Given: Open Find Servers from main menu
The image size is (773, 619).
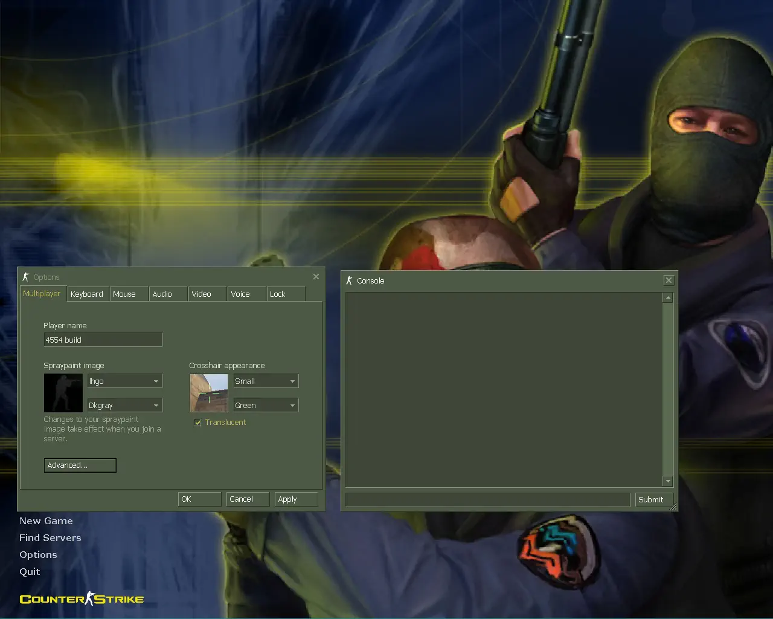Looking at the screenshot, I should [50, 538].
